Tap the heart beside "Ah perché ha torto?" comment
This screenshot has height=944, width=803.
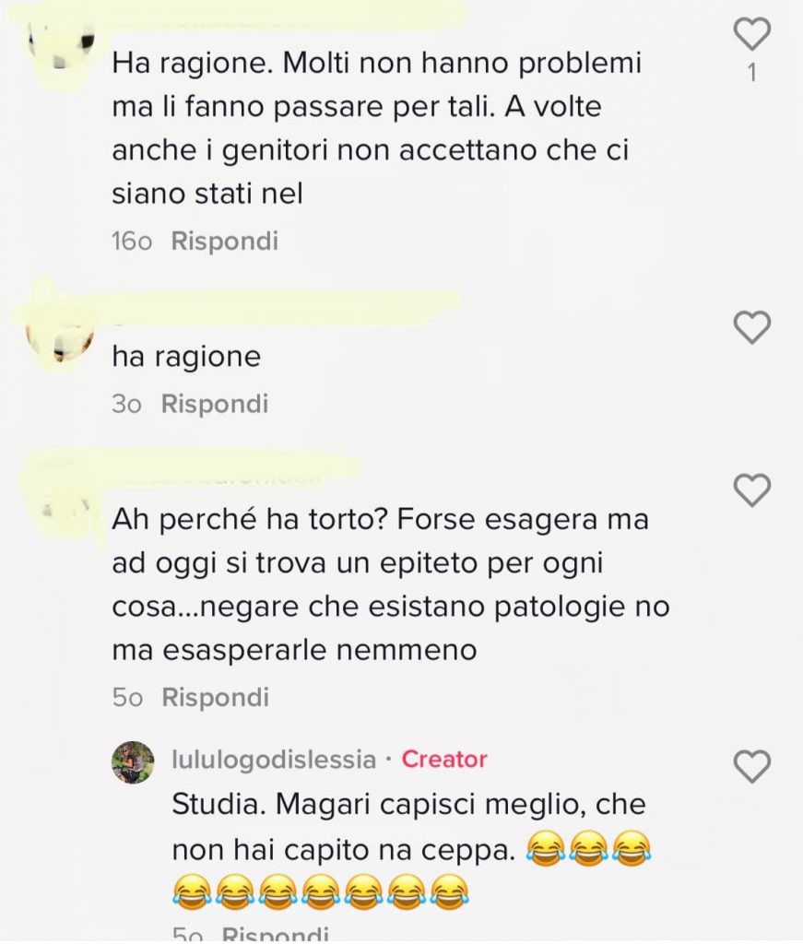(752, 490)
